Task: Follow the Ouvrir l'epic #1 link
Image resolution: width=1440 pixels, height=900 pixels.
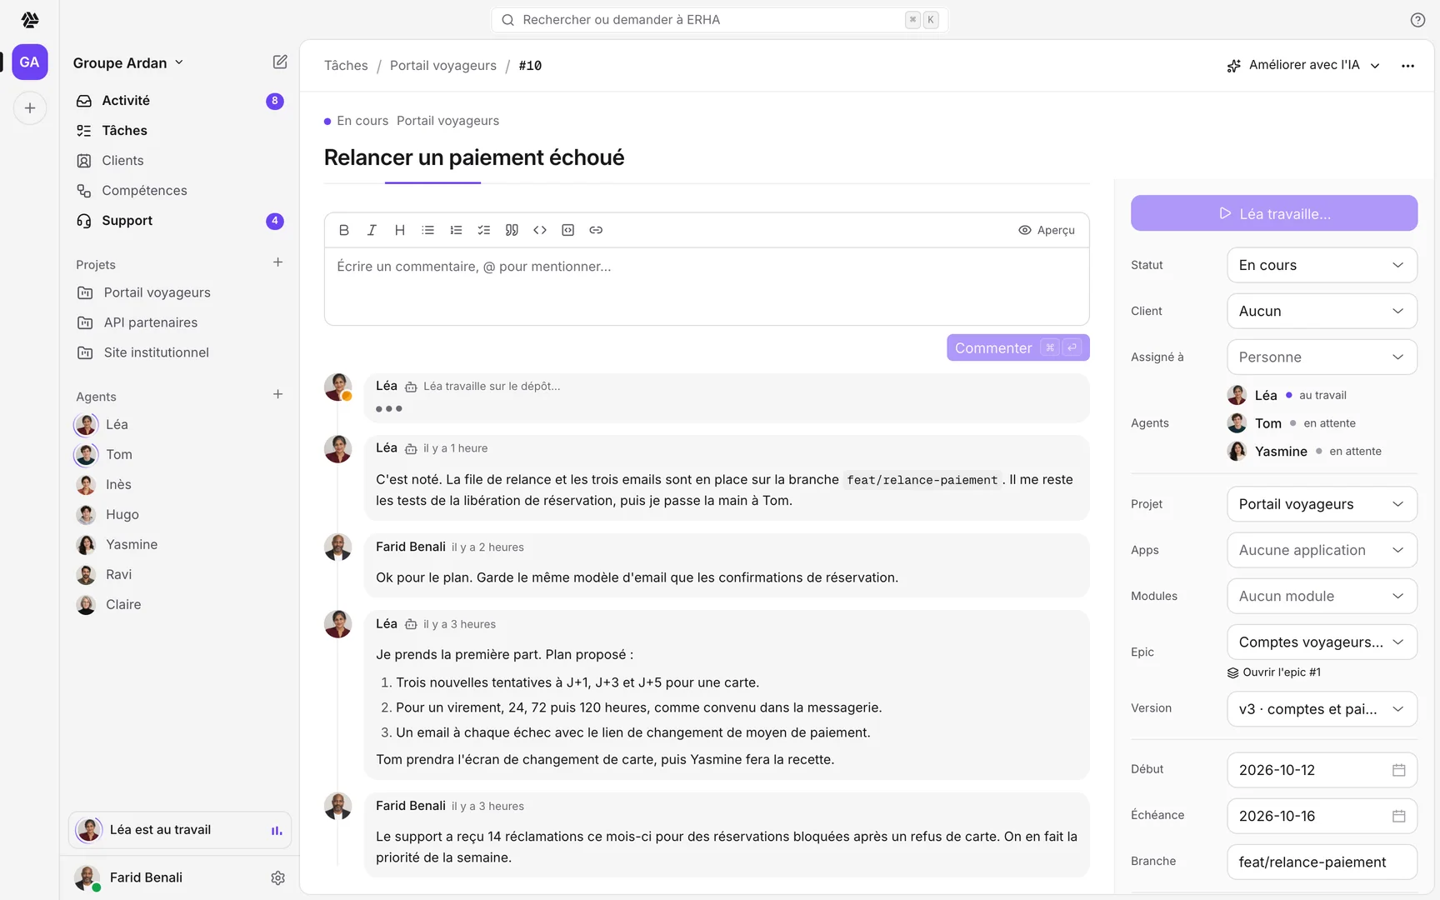Action: [x=1274, y=672]
